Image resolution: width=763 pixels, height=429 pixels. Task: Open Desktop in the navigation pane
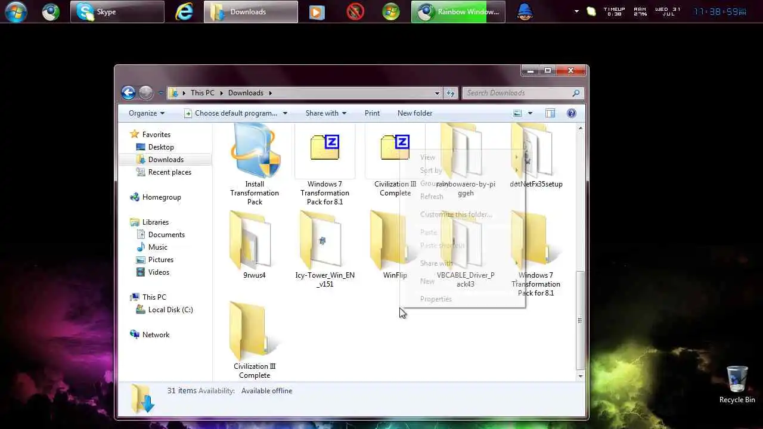161,147
